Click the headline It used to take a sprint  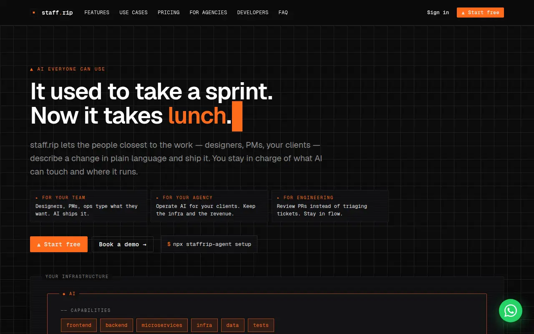151,91
